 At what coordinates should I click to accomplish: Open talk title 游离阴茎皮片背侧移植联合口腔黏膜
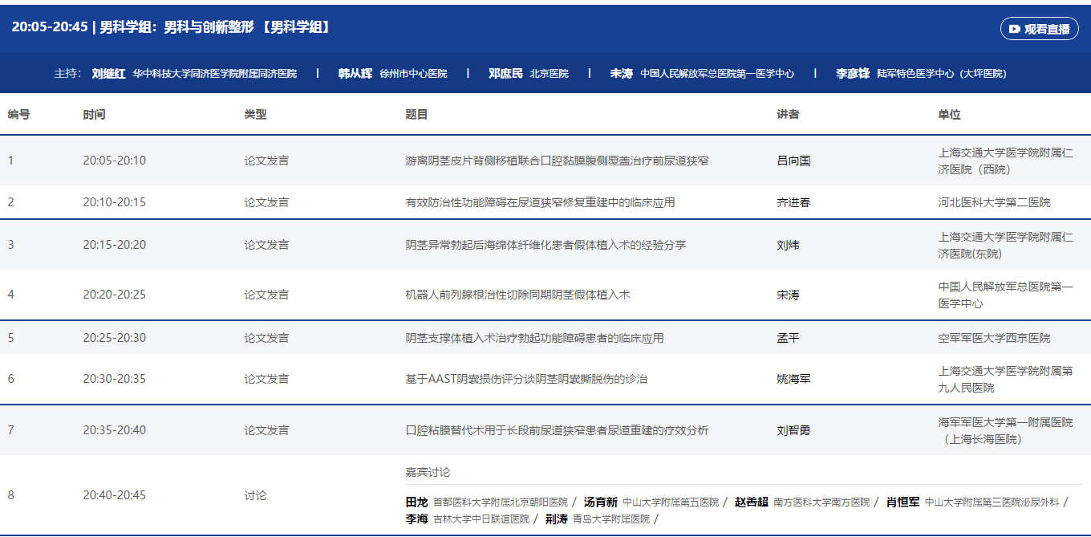(x=557, y=161)
